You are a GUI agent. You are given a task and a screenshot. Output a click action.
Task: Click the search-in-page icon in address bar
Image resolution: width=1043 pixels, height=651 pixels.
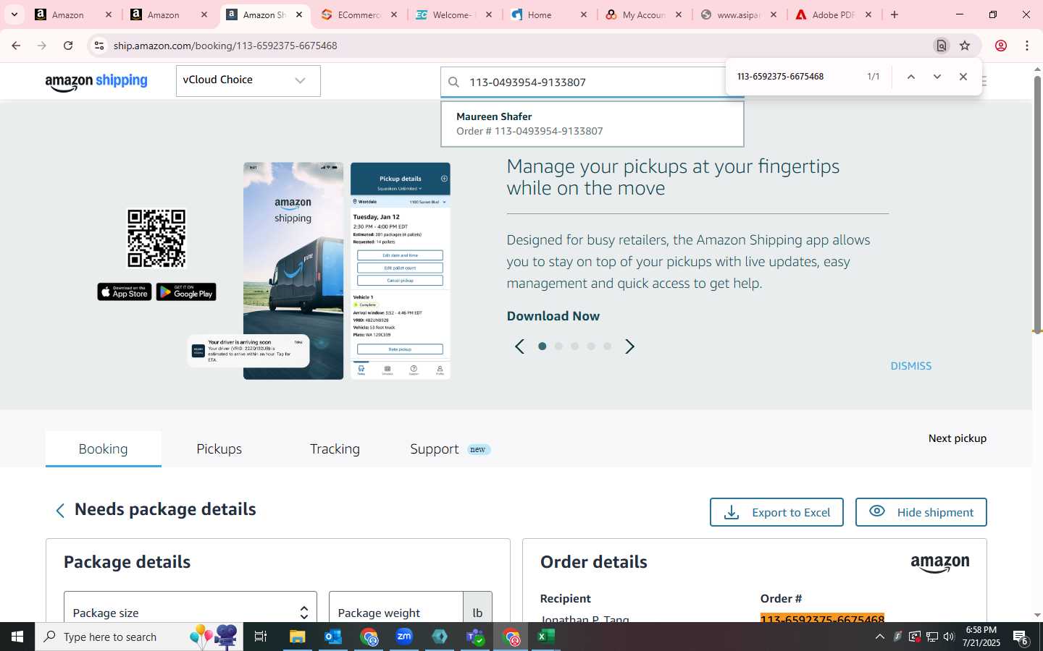pos(942,46)
